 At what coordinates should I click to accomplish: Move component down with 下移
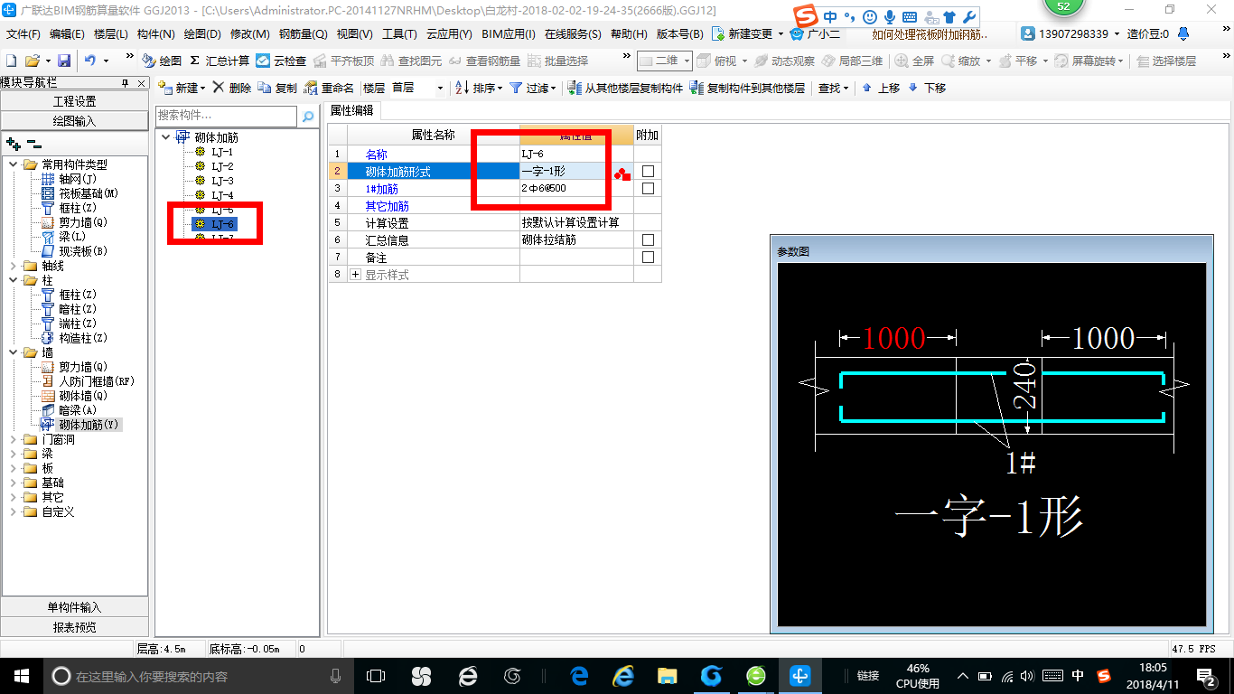(927, 88)
